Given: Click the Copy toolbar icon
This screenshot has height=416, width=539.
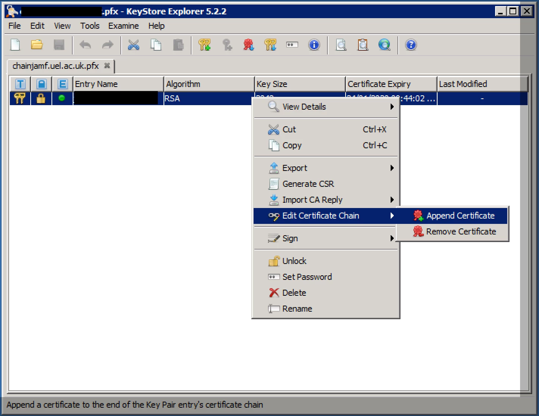Looking at the screenshot, I should (156, 45).
